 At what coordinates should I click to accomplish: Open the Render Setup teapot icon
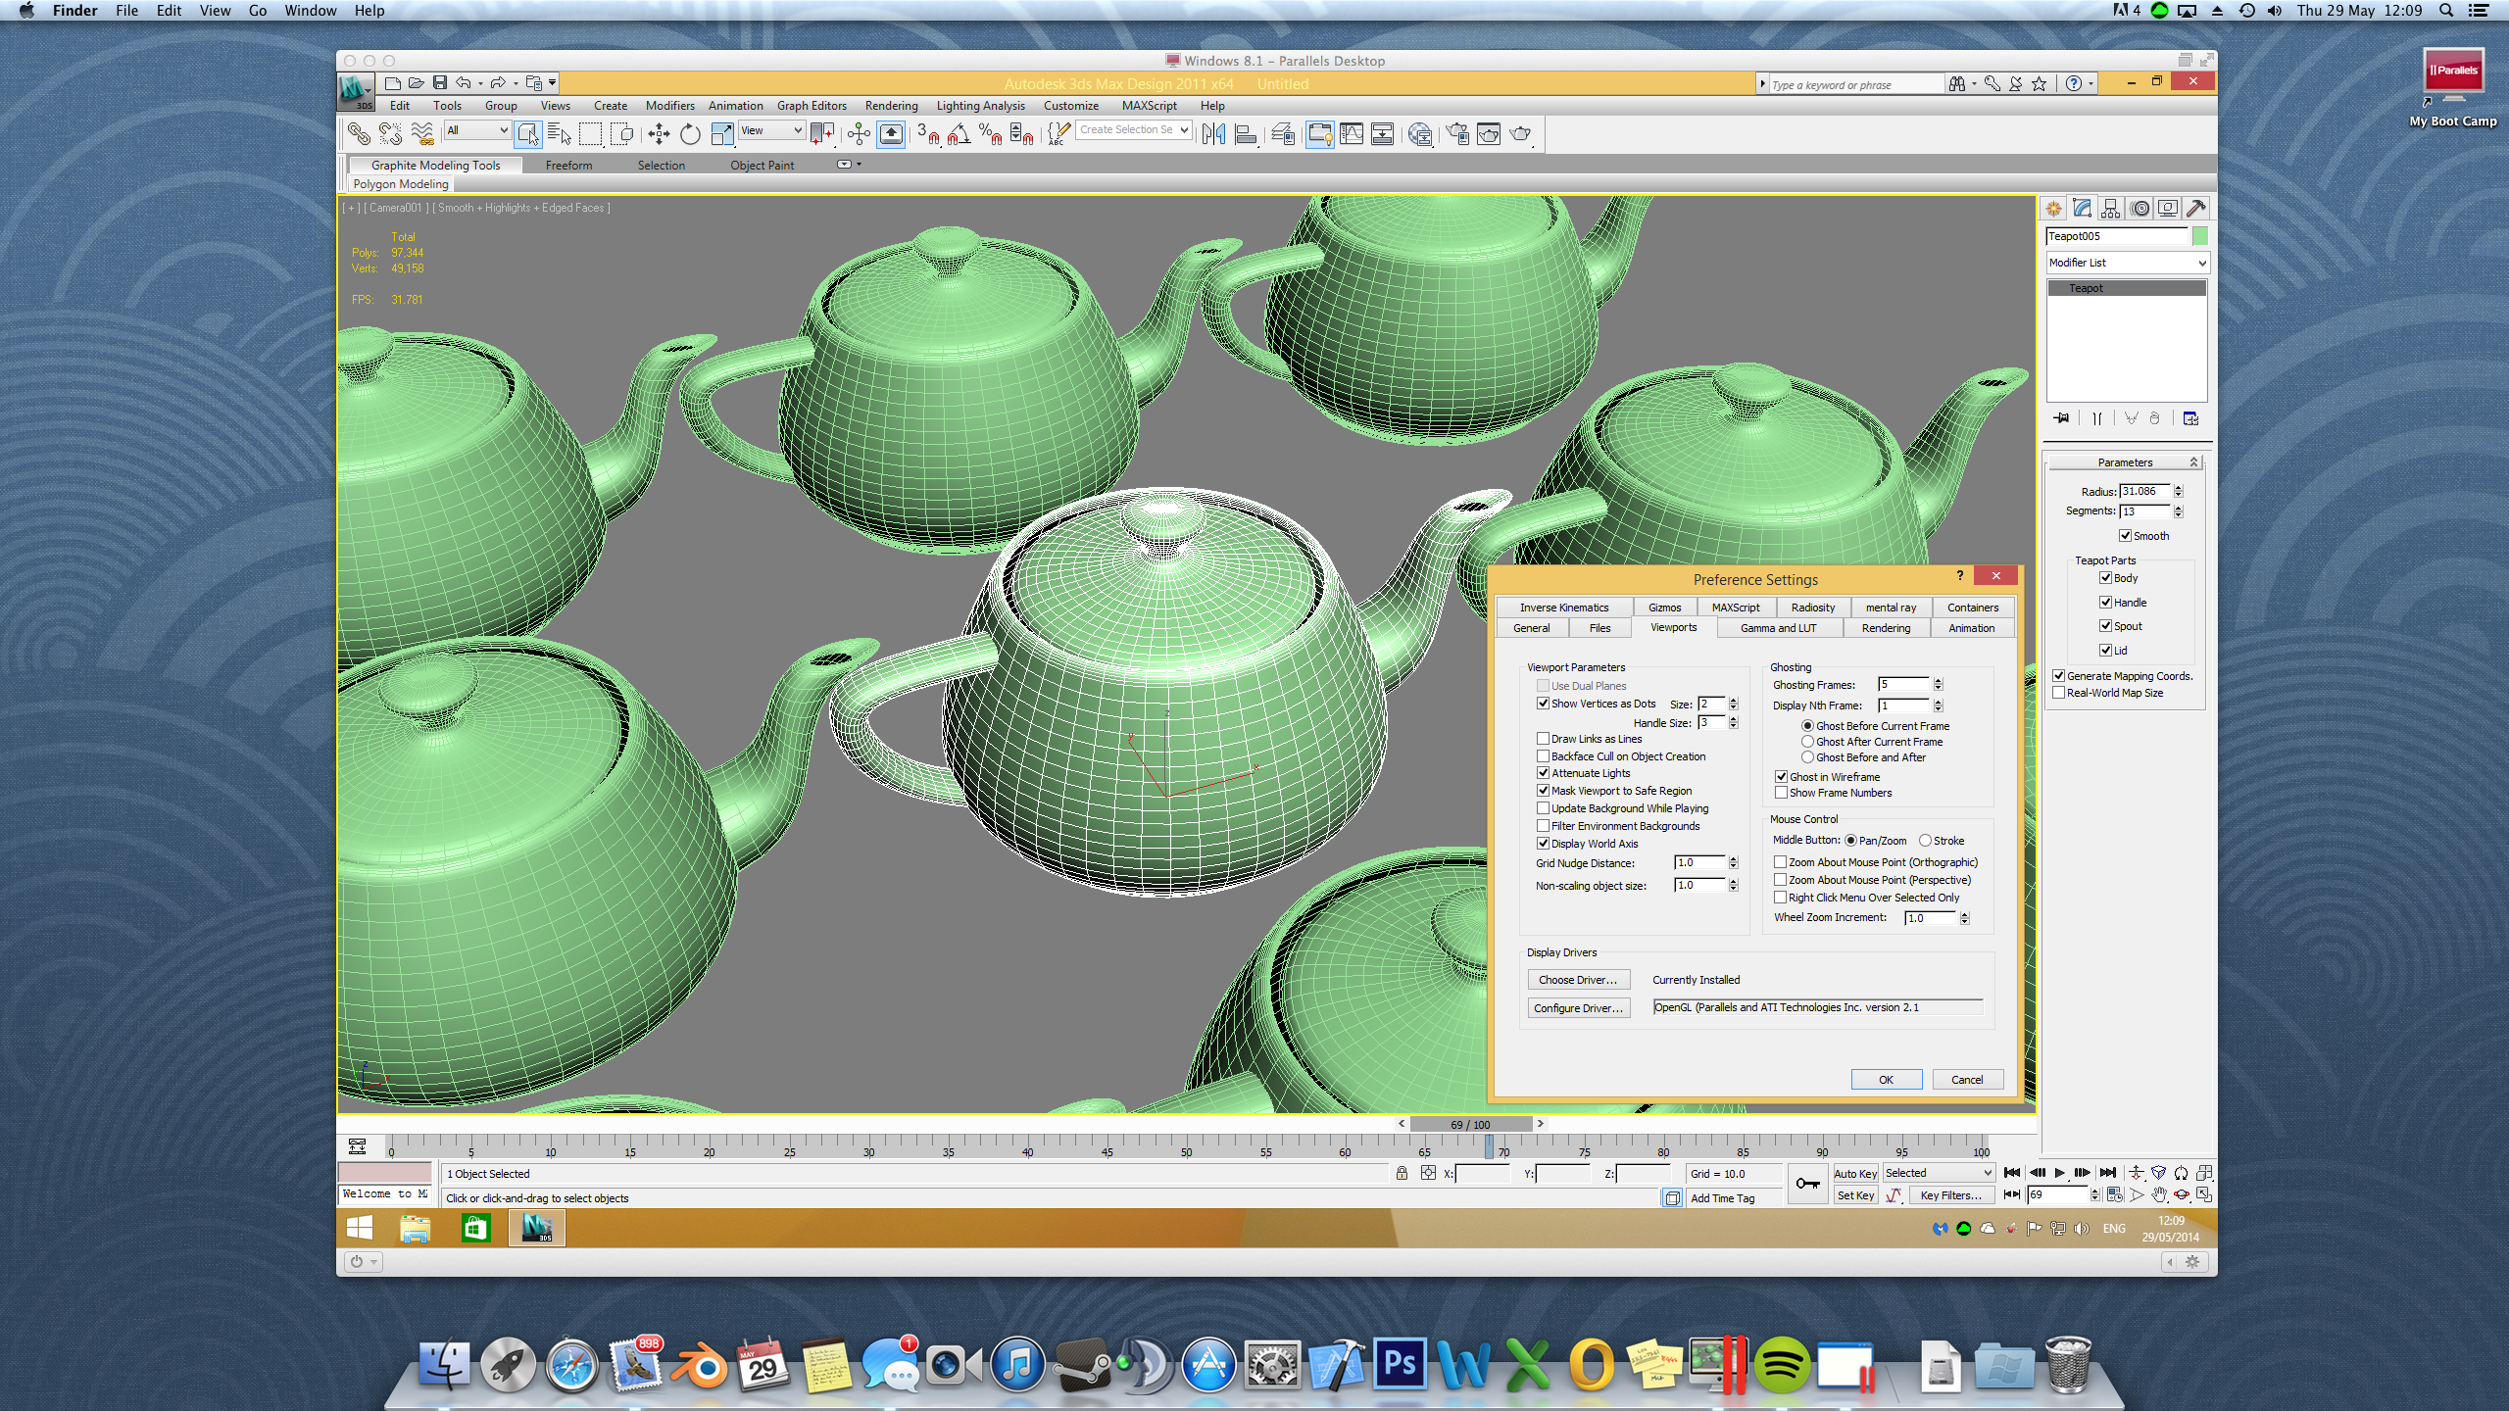coord(1457,133)
